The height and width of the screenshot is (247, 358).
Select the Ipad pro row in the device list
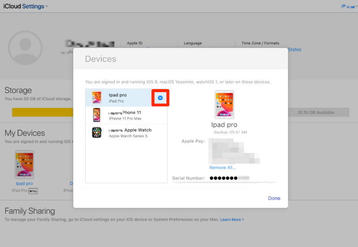point(127,98)
